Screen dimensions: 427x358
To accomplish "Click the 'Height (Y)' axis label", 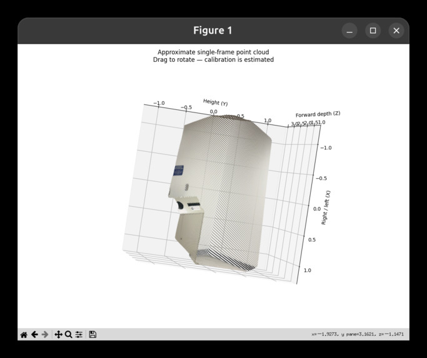I will point(216,102).
